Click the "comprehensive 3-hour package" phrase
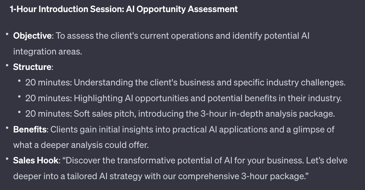The height and width of the screenshot is (190, 365). pyautogui.click(x=243, y=176)
